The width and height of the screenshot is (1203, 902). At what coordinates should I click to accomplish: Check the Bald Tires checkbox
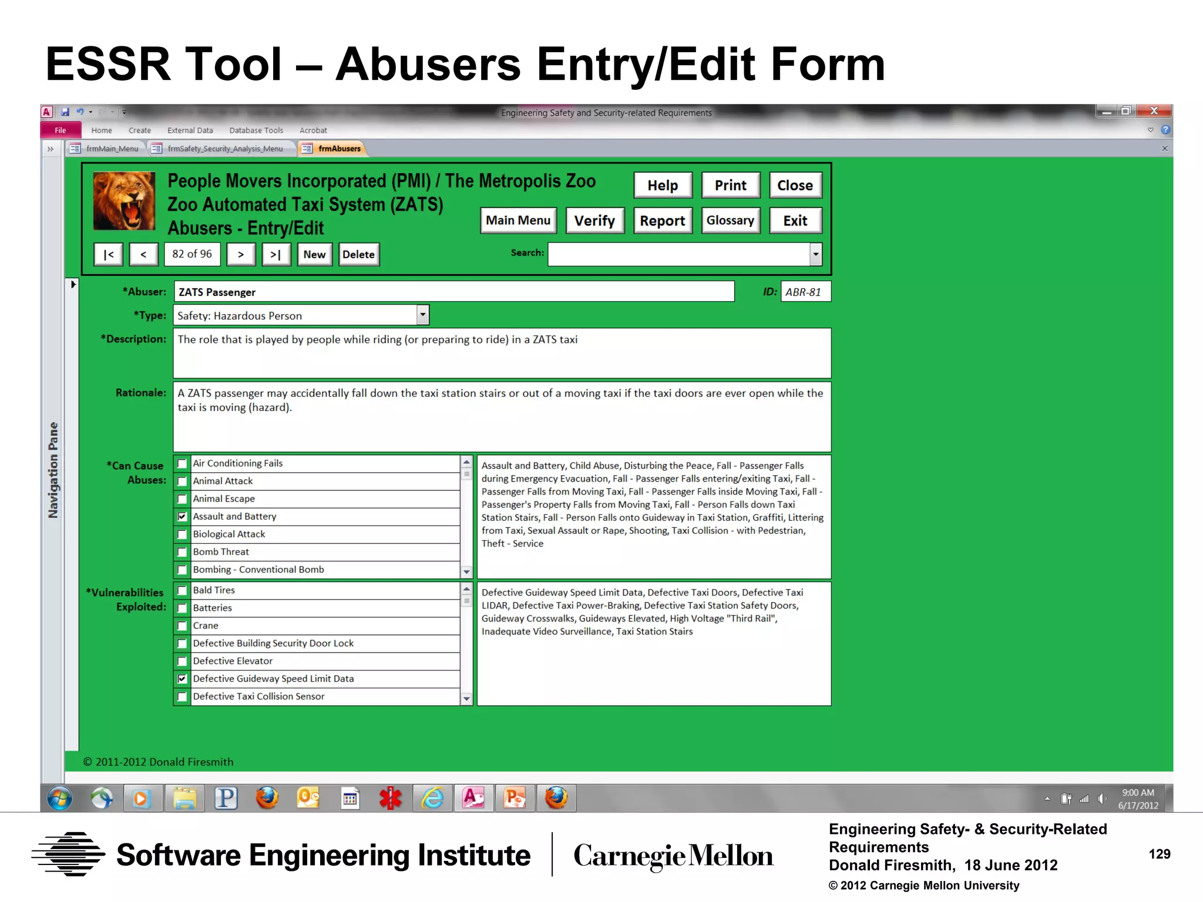click(182, 591)
